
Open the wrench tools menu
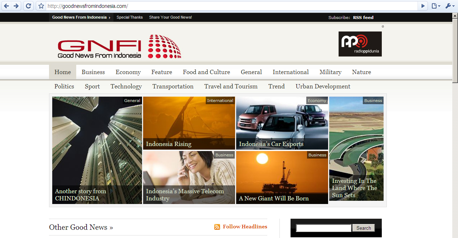pyautogui.click(x=449, y=6)
